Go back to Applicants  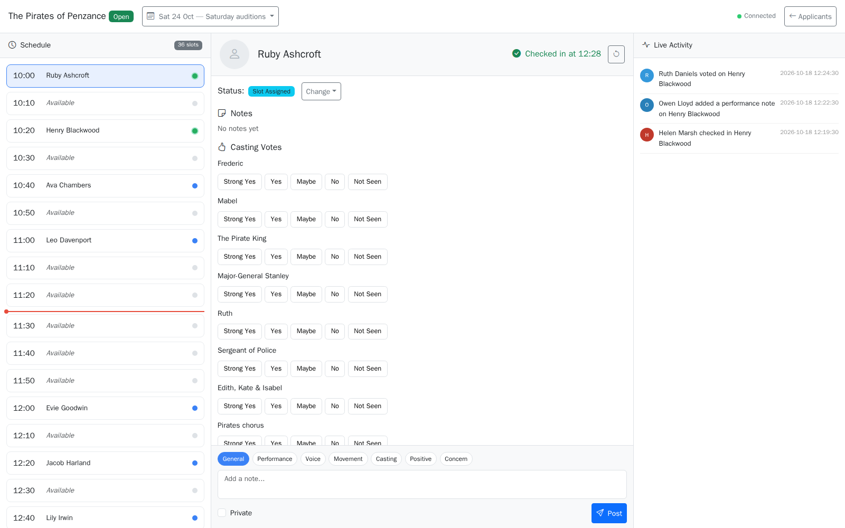[x=810, y=16]
